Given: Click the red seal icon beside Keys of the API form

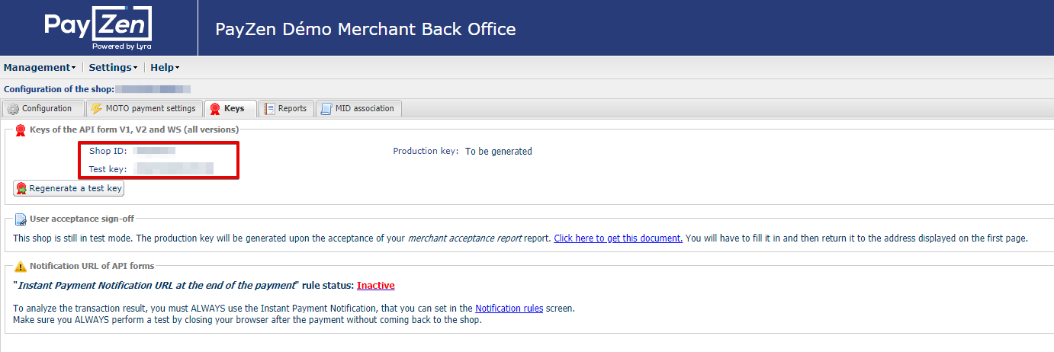Looking at the screenshot, I should coord(21,130).
